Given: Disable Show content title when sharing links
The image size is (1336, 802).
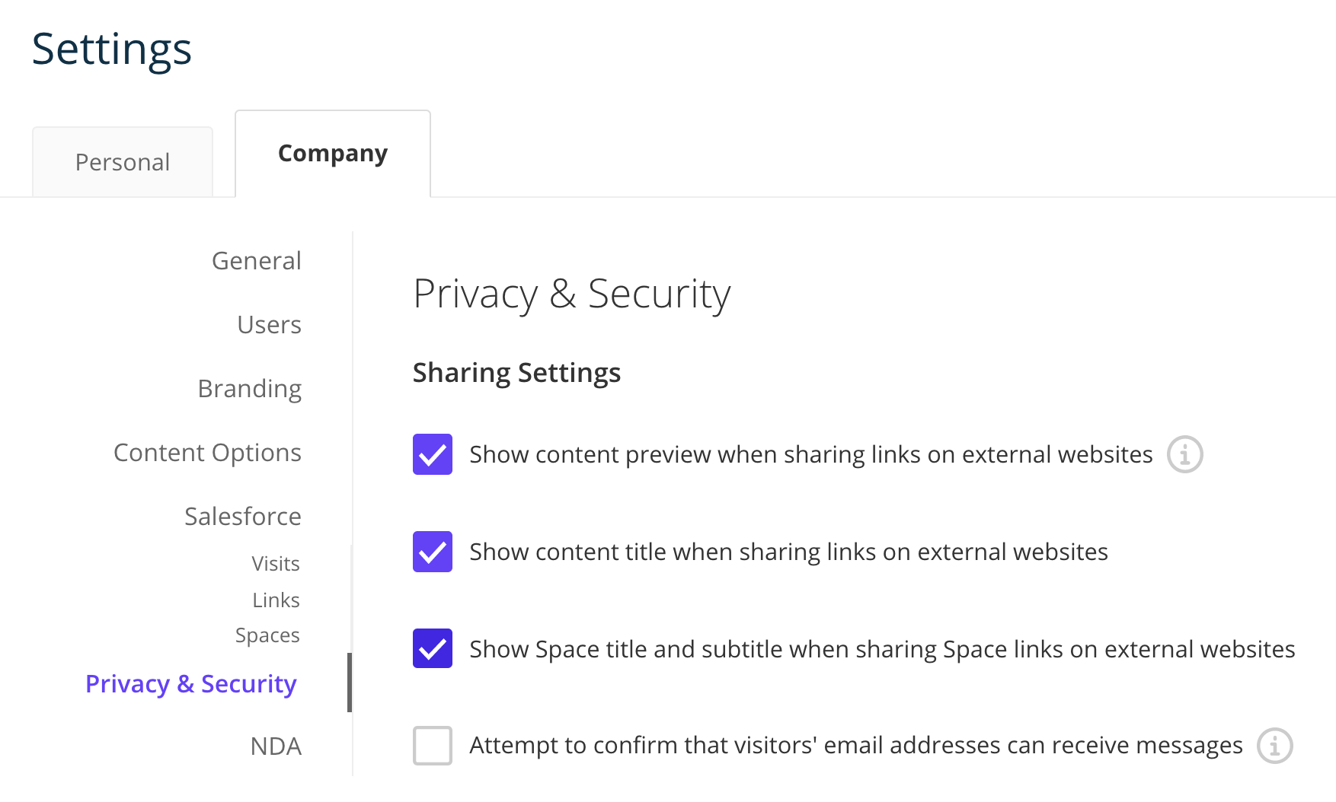Looking at the screenshot, I should [432, 552].
